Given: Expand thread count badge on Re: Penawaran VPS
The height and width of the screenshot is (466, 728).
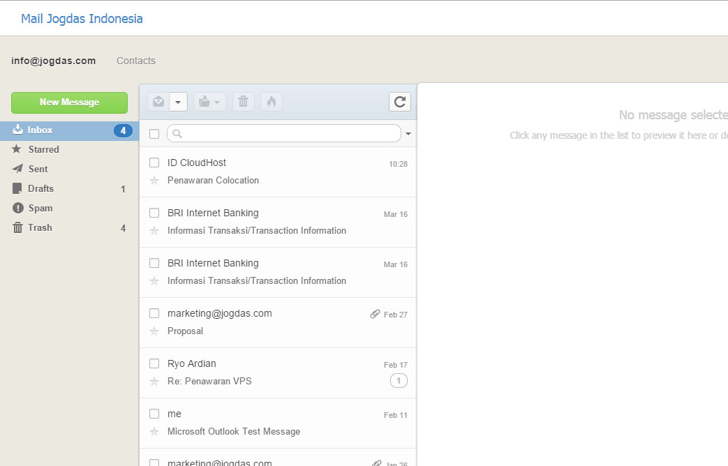Looking at the screenshot, I should (399, 381).
